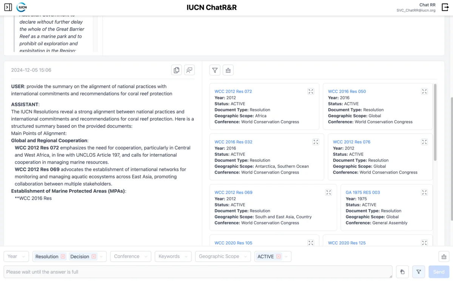This screenshot has width=453, height=282.
Task: Click the message input field
Action: pos(198,272)
